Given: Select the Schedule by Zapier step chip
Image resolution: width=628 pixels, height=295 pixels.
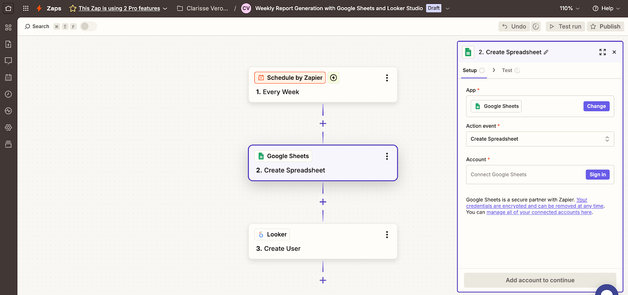Looking at the screenshot, I should tap(290, 78).
